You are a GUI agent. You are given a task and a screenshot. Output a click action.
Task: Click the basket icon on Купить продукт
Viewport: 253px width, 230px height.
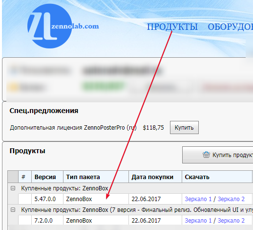point(206,155)
